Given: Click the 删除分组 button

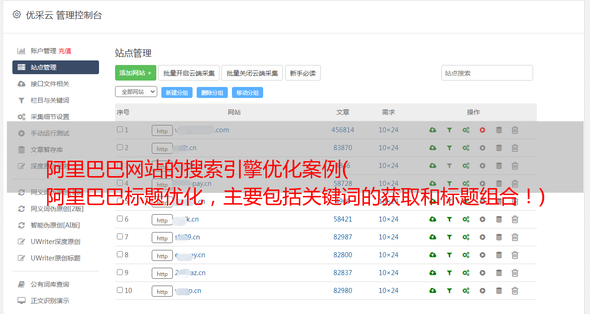Looking at the screenshot, I should pyautogui.click(x=212, y=92).
